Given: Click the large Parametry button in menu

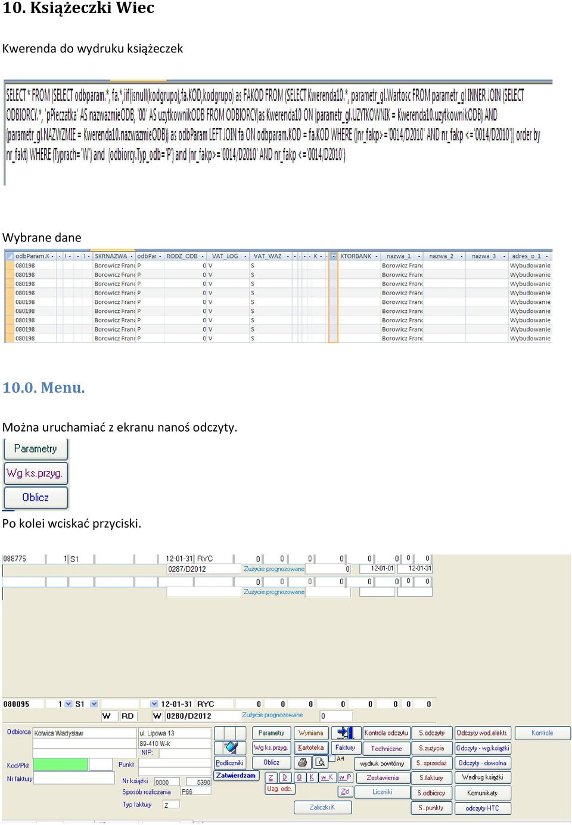Looking at the screenshot, I should point(36,449).
